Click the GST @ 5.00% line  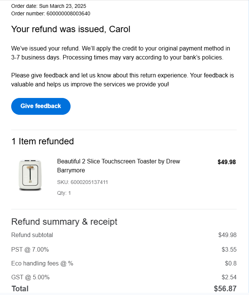pyautogui.click(x=30, y=277)
